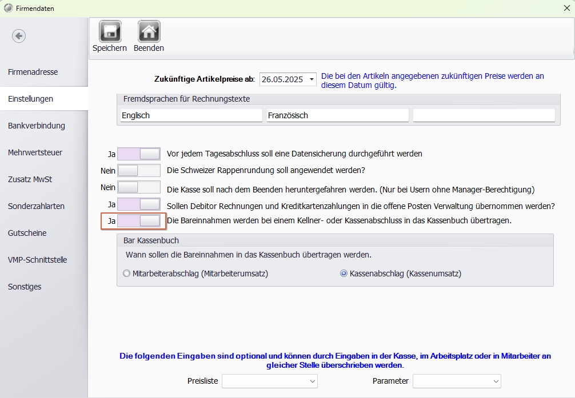This screenshot has height=398, width=575.
Task: Enable the Schweizer Rappenrundung switch
Action: [138, 171]
